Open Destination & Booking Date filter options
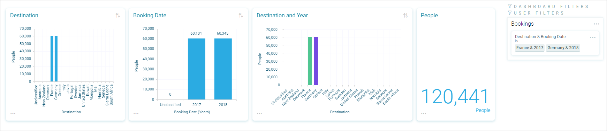 click(593, 37)
